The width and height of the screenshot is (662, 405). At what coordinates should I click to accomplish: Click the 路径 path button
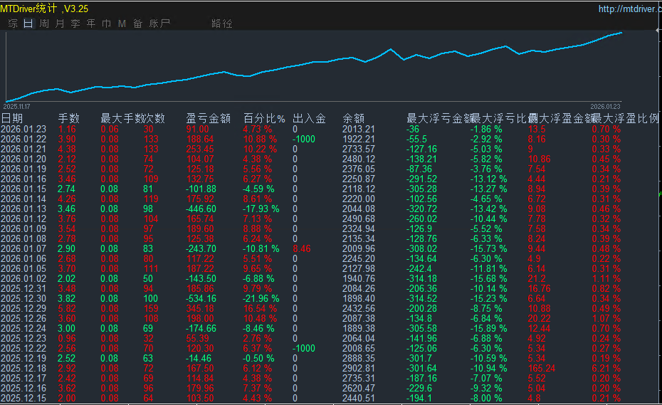point(222,23)
